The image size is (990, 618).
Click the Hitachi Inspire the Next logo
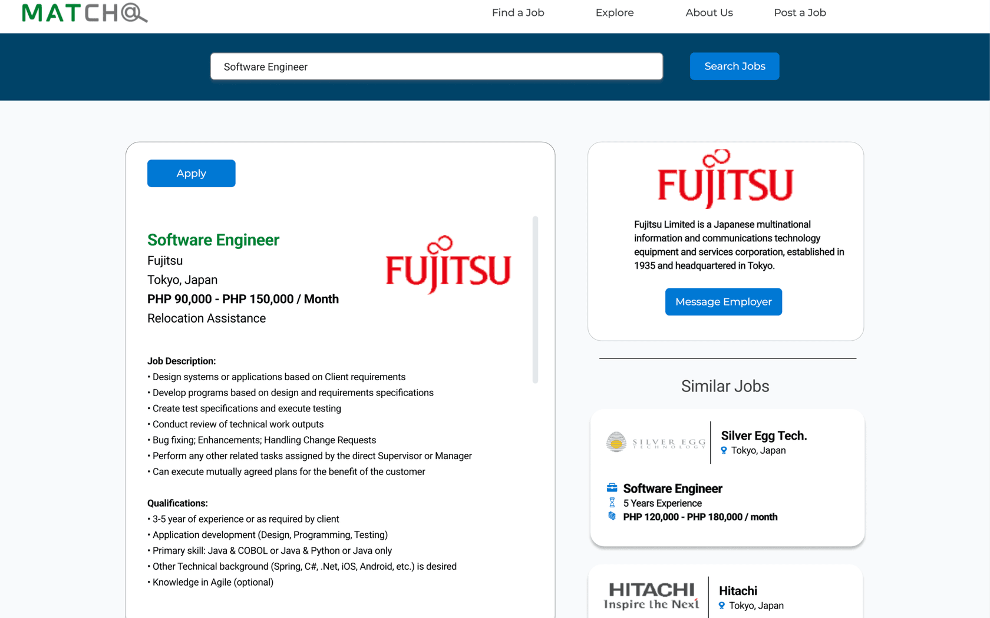coord(651,596)
